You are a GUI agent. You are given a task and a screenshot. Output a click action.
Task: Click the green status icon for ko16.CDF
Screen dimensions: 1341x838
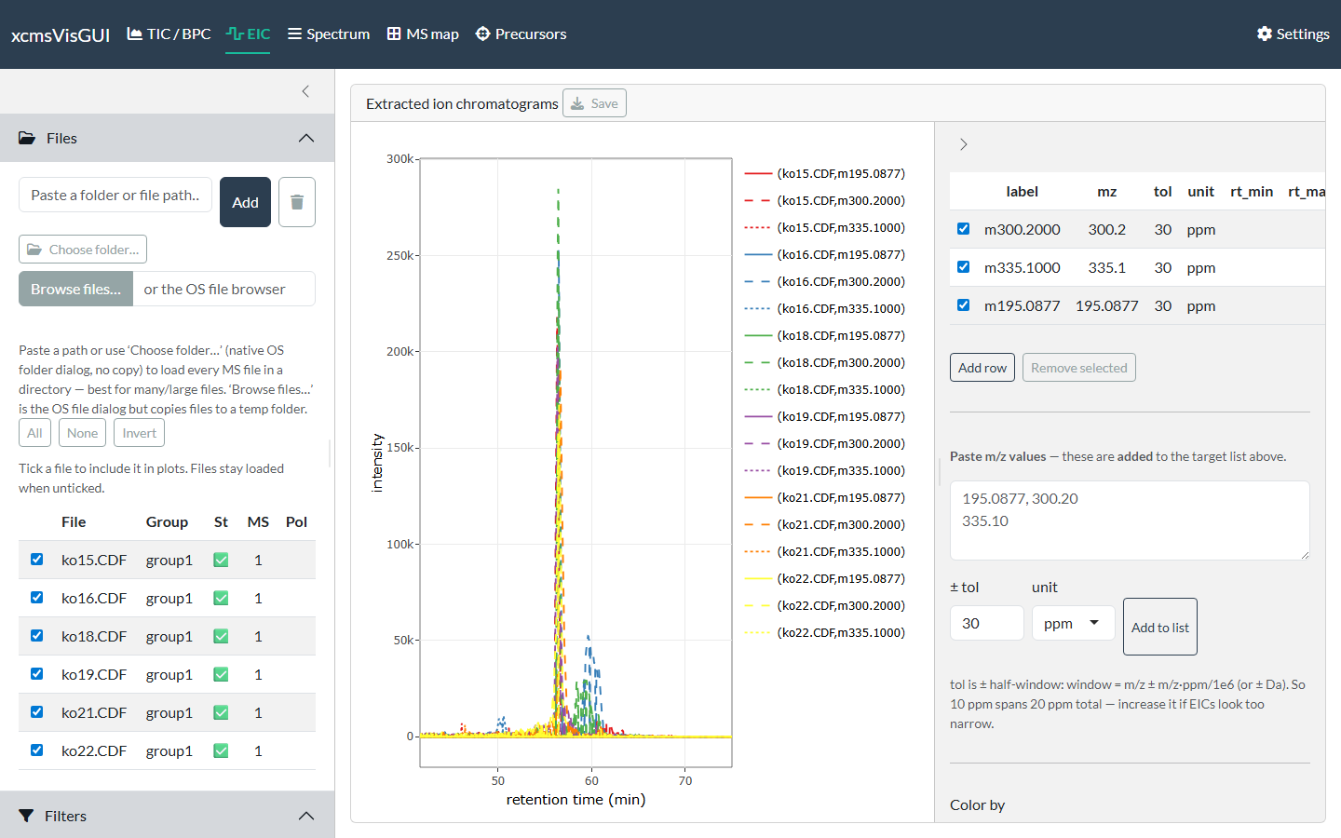point(221,598)
